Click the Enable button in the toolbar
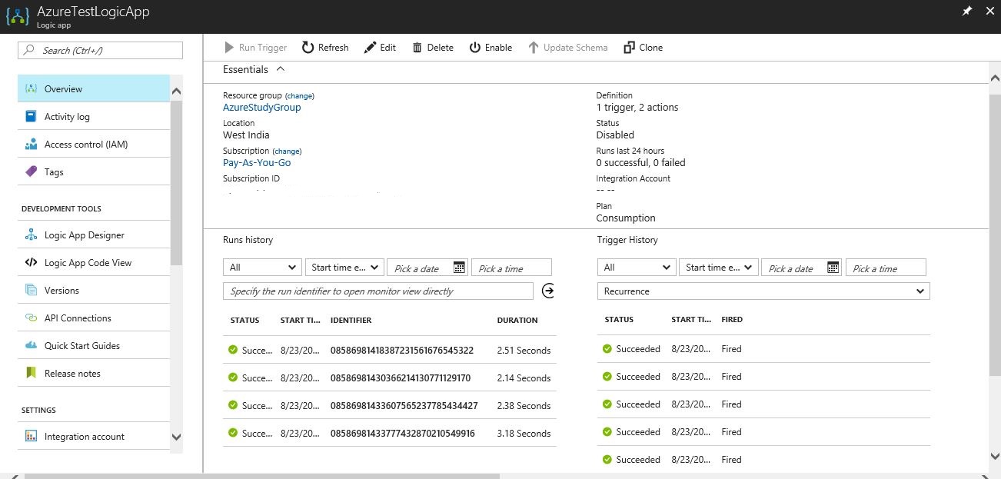 (x=491, y=48)
